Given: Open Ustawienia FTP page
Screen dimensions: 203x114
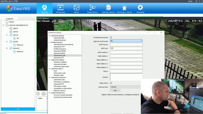Looking at the screenshot, I should [59, 58].
